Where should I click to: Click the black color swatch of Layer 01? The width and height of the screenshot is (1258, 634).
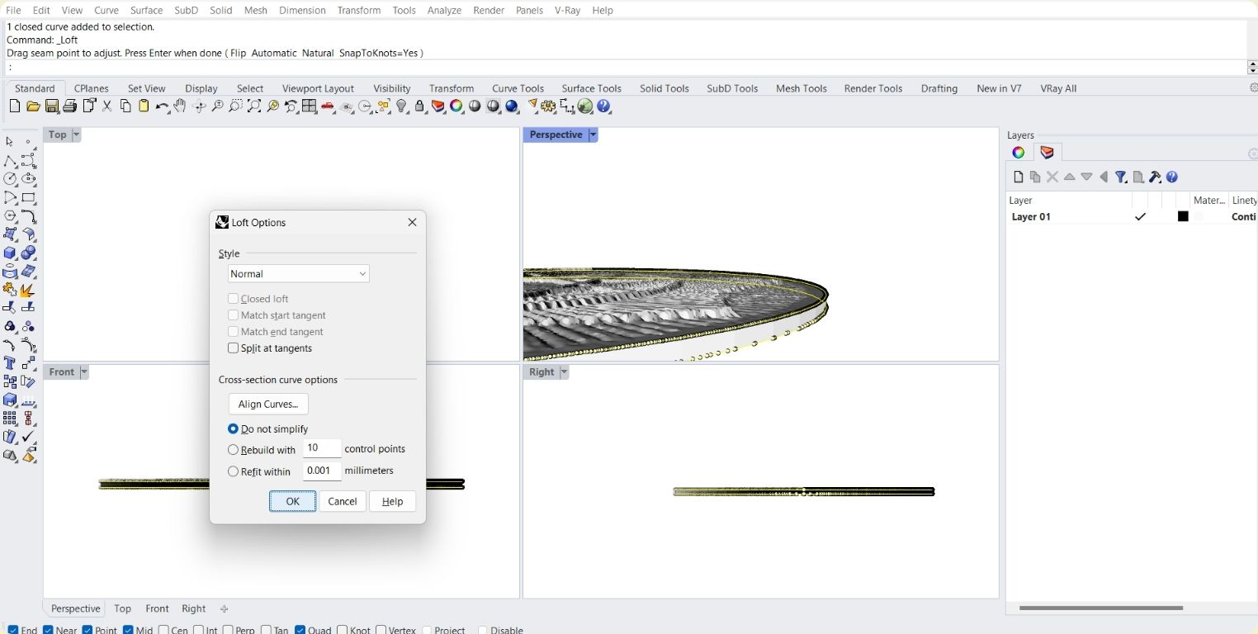(x=1183, y=216)
